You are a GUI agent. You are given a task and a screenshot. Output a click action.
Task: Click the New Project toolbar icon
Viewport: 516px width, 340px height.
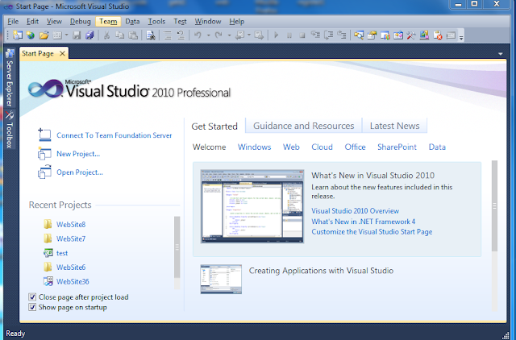tap(18, 35)
